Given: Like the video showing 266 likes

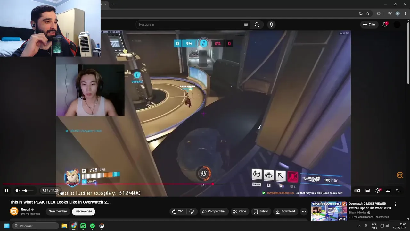Looking at the screenshot, I should [177, 211].
